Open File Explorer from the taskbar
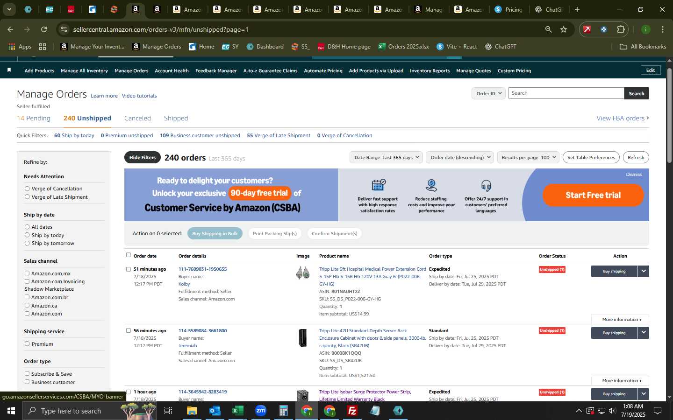Screen dimensions: 673x420 (192, 411)
